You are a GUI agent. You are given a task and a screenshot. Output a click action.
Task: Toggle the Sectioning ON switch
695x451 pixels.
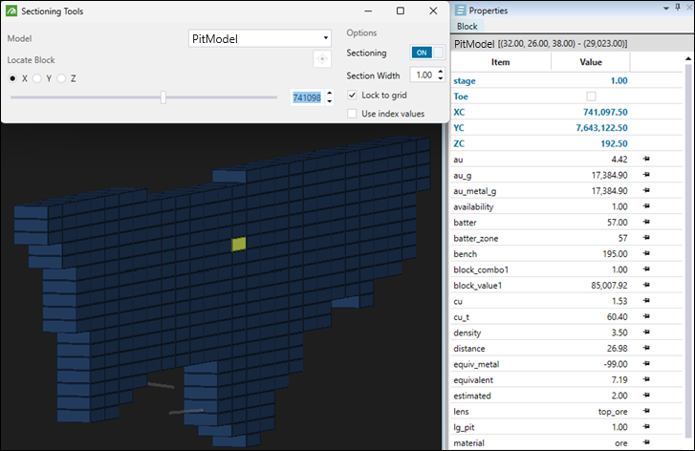[426, 54]
